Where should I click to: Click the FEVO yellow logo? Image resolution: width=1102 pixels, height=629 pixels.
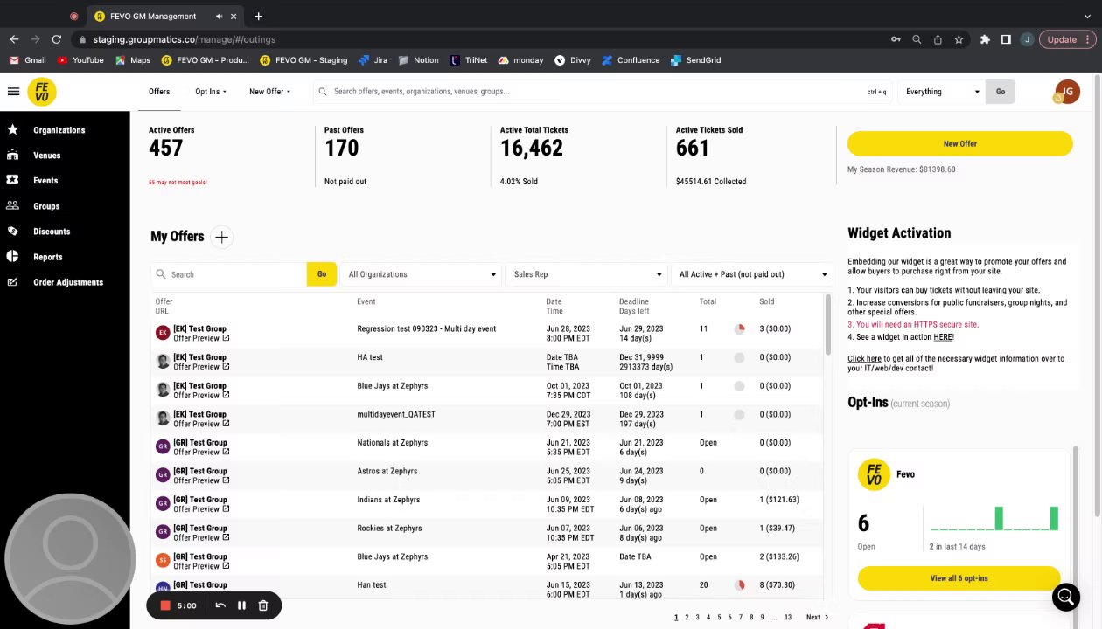(x=42, y=92)
